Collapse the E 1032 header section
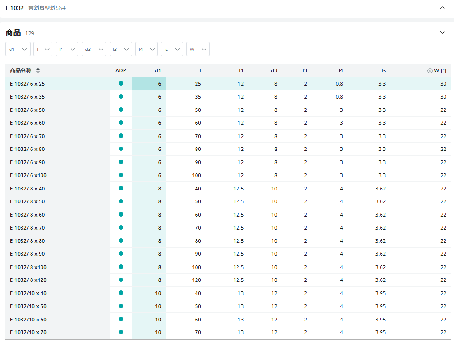This screenshot has height=340, width=454. tap(442, 8)
